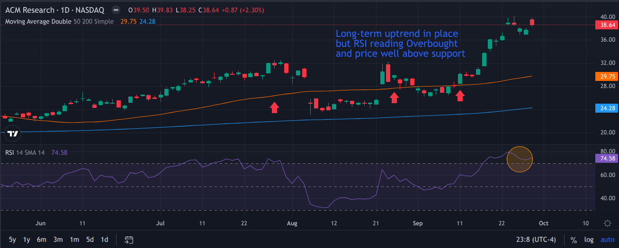Click the orange circle highlight on RSI
This screenshot has width=619, height=248.
[520, 159]
